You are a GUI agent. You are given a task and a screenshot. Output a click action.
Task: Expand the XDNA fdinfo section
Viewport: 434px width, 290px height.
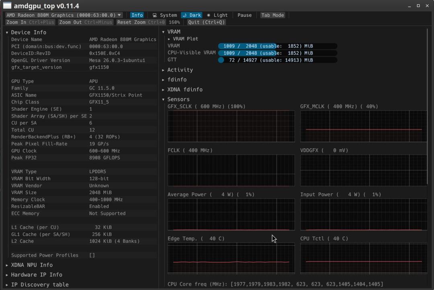pos(182,90)
